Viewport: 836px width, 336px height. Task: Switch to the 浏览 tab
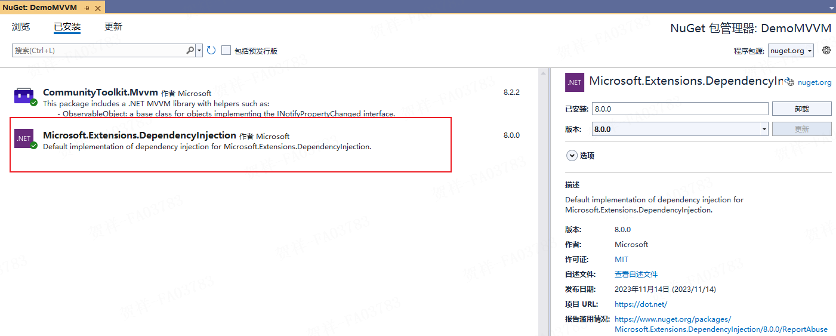point(21,27)
